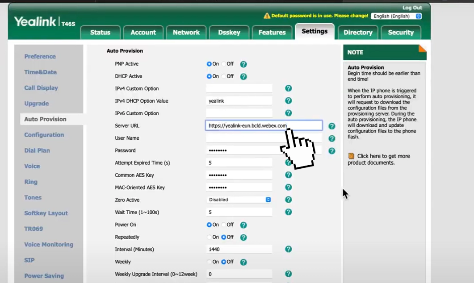Go to the Upgrade settings page
Viewport: 474px width, 283px height.
[37, 104]
